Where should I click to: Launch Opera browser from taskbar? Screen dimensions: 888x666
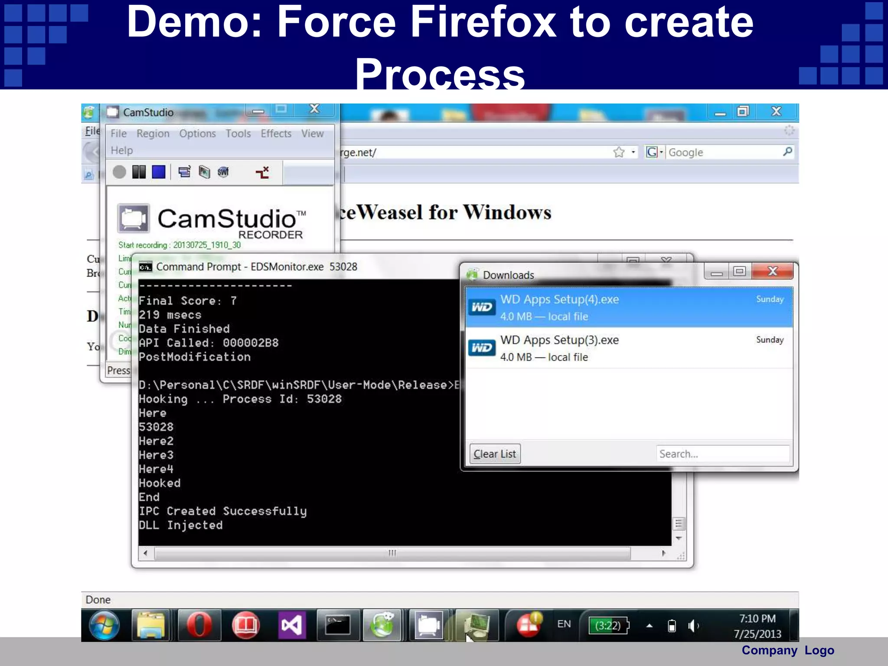pyautogui.click(x=199, y=625)
